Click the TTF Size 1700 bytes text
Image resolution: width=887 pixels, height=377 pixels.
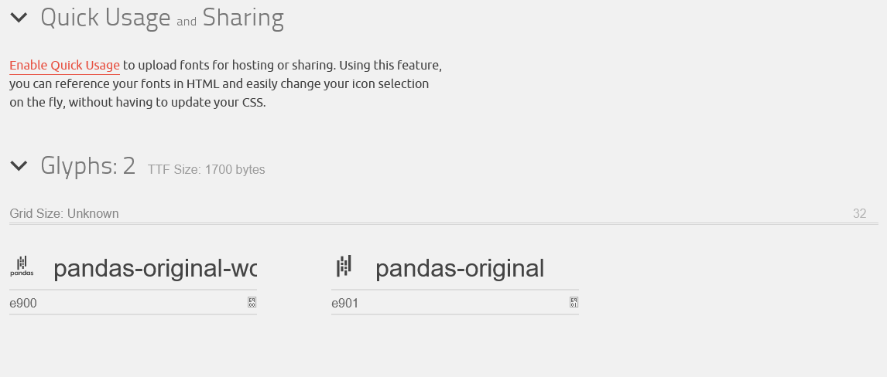pyautogui.click(x=207, y=170)
